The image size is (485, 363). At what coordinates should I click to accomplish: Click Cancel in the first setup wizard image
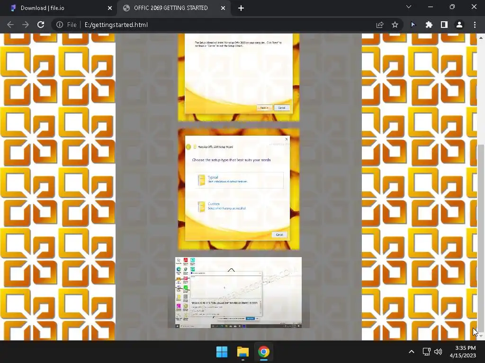point(281,108)
